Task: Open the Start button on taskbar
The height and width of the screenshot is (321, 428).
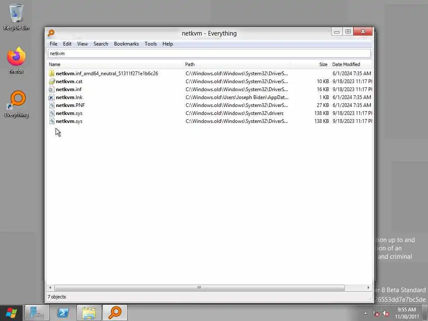Action: 11,313
